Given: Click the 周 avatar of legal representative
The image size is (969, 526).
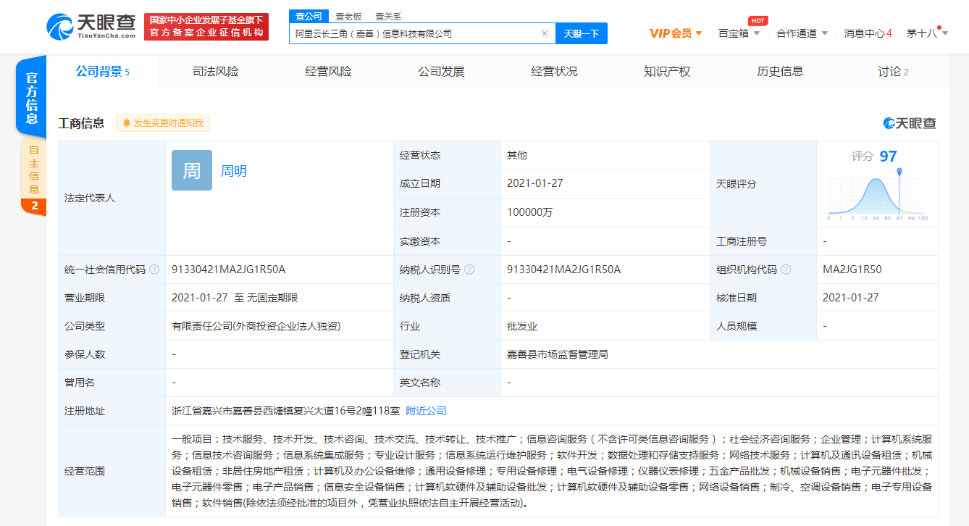Looking at the screenshot, I should click(x=190, y=170).
